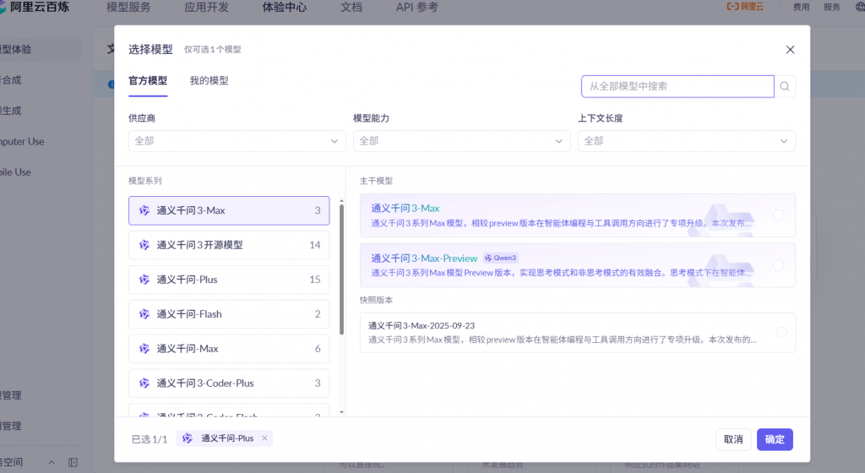
Task: Click the globe language icon
Action: tap(859, 7)
